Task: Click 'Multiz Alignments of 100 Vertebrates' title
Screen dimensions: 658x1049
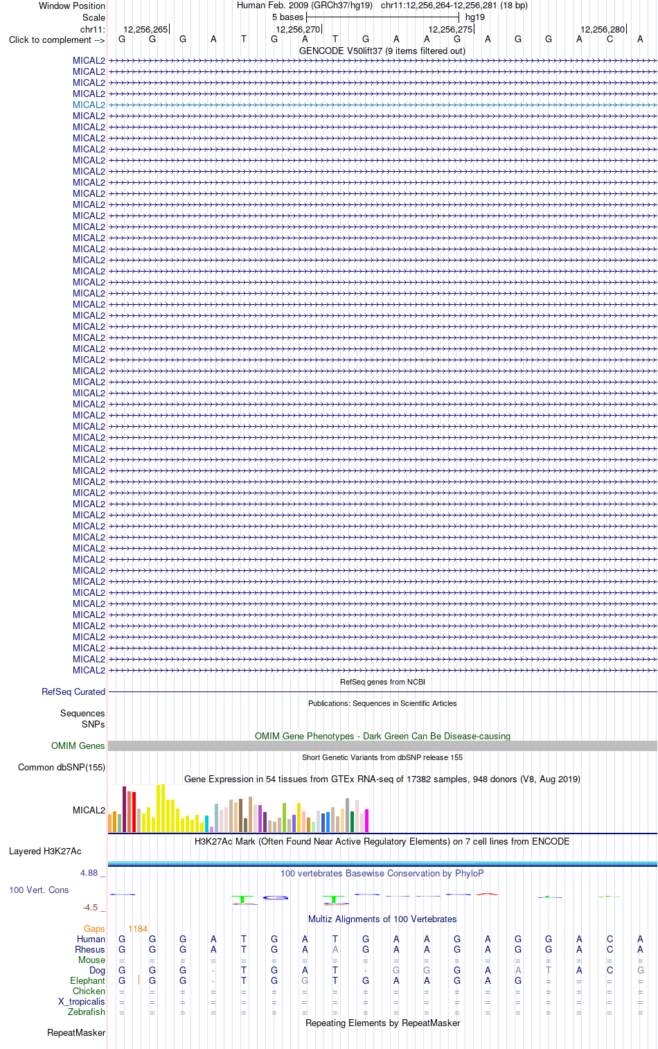Action: point(382,919)
